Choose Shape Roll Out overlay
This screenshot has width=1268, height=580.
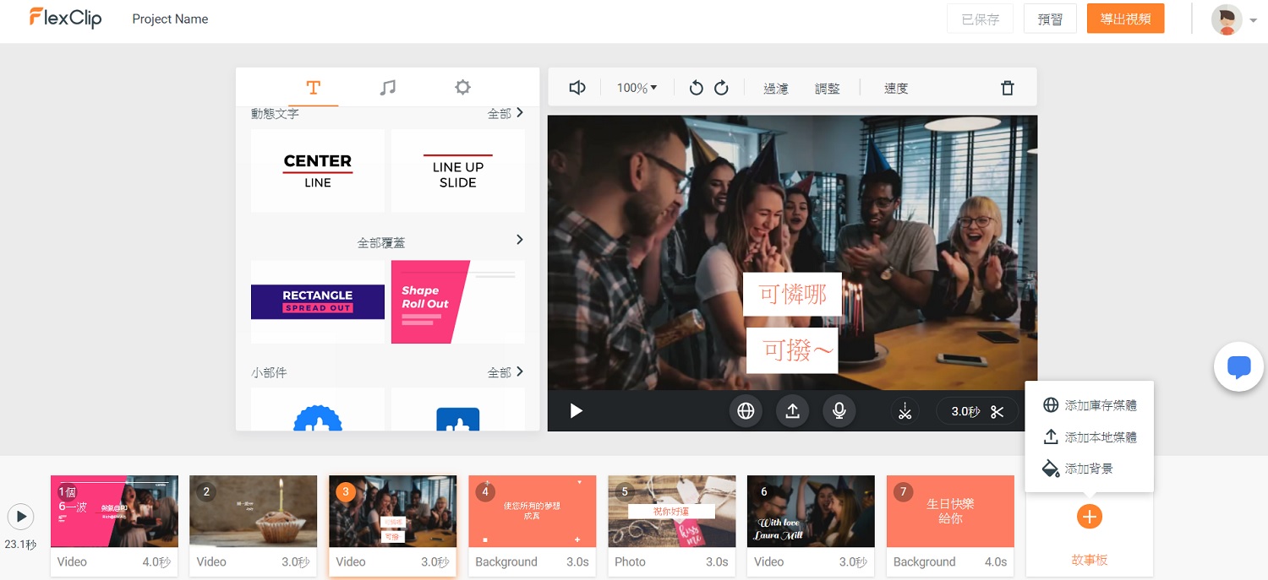click(x=458, y=301)
